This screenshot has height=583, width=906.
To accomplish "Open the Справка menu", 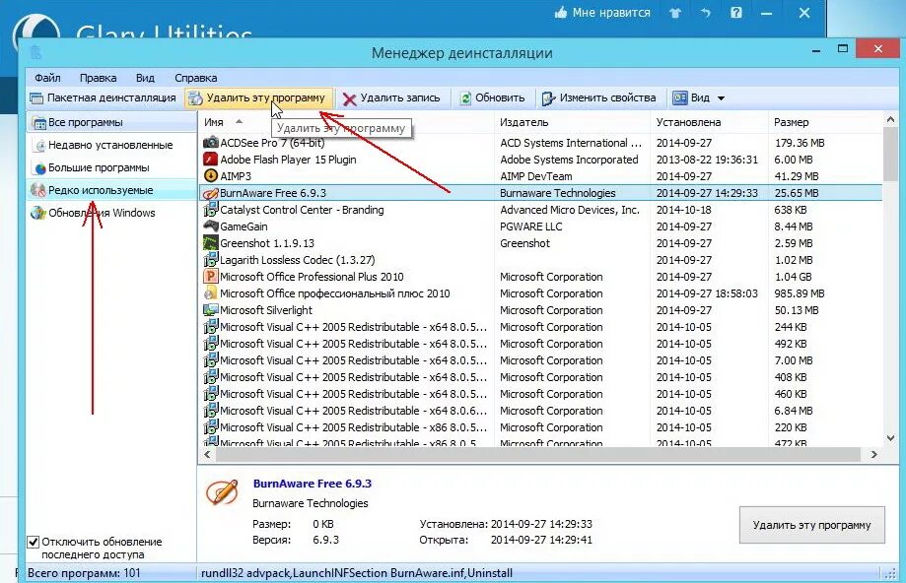I will (x=196, y=78).
